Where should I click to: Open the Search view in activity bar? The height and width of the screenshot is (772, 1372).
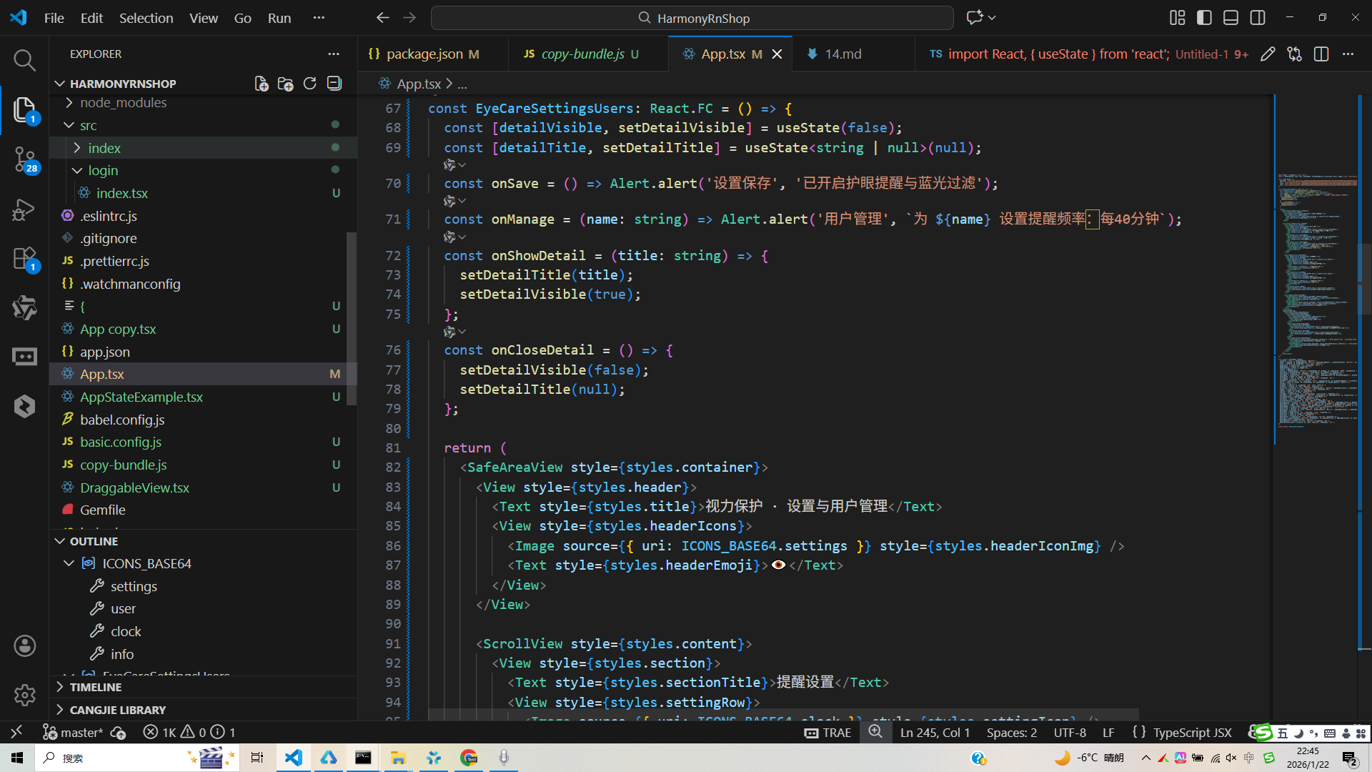(x=24, y=60)
